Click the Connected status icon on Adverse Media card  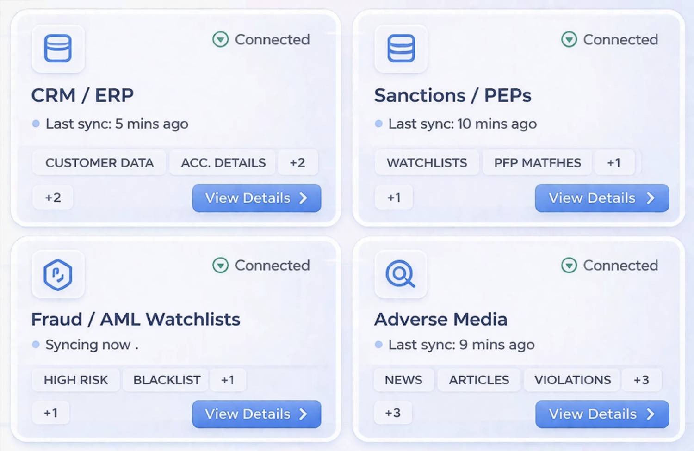569,265
